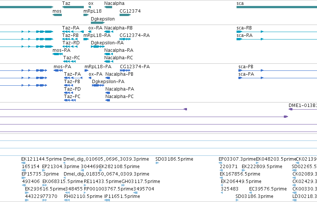
Task: Click EST label EK222809.5prime
Action: tap(262, 167)
